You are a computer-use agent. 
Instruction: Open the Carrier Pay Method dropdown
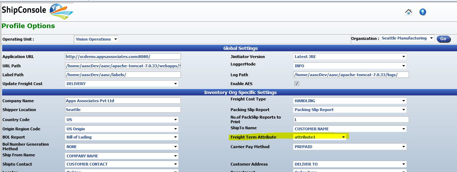coord(350,147)
